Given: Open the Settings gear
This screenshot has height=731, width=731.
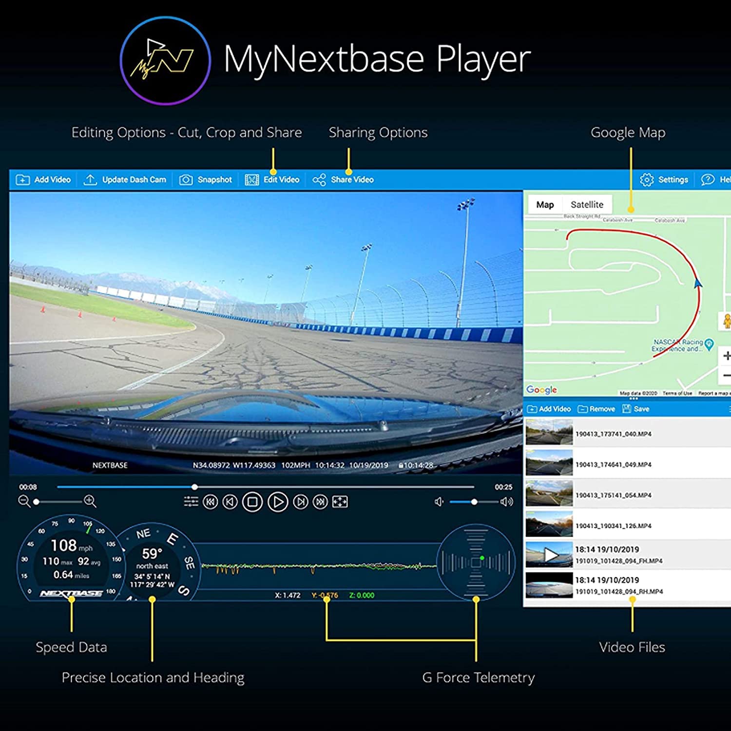Looking at the screenshot, I should [647, 180].
